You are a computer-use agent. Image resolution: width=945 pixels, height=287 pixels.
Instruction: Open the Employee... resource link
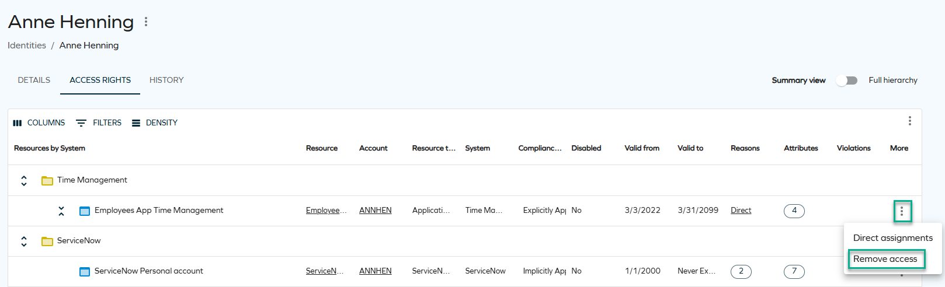click(326, 211)
